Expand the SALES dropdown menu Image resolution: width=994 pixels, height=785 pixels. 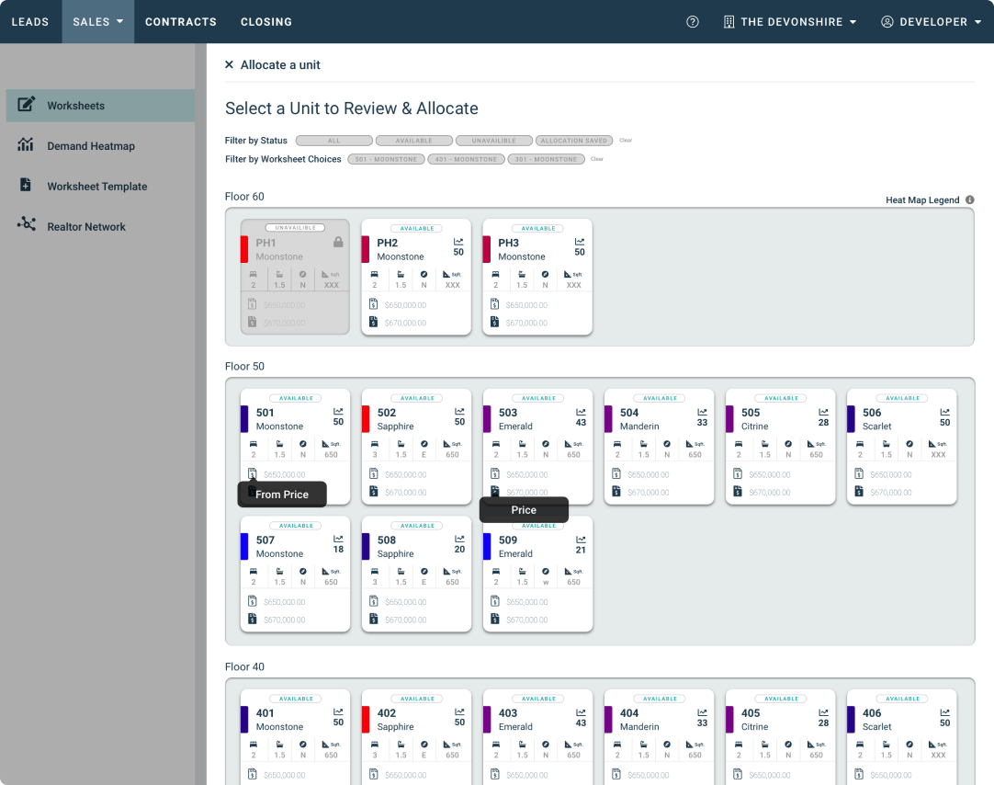tap(97, 21)
